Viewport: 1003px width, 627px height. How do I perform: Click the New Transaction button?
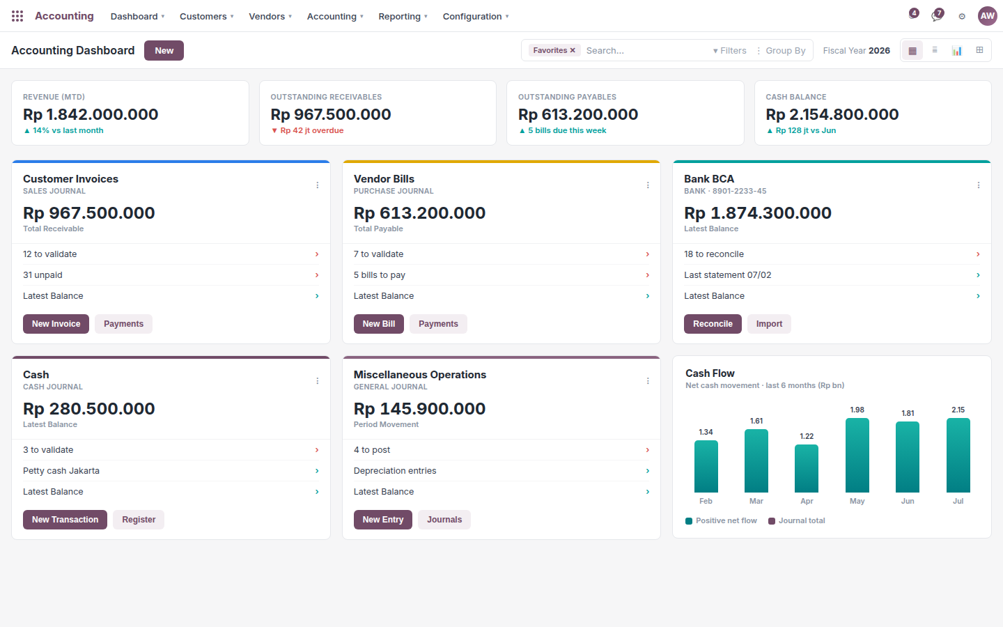tap(65, 520)
